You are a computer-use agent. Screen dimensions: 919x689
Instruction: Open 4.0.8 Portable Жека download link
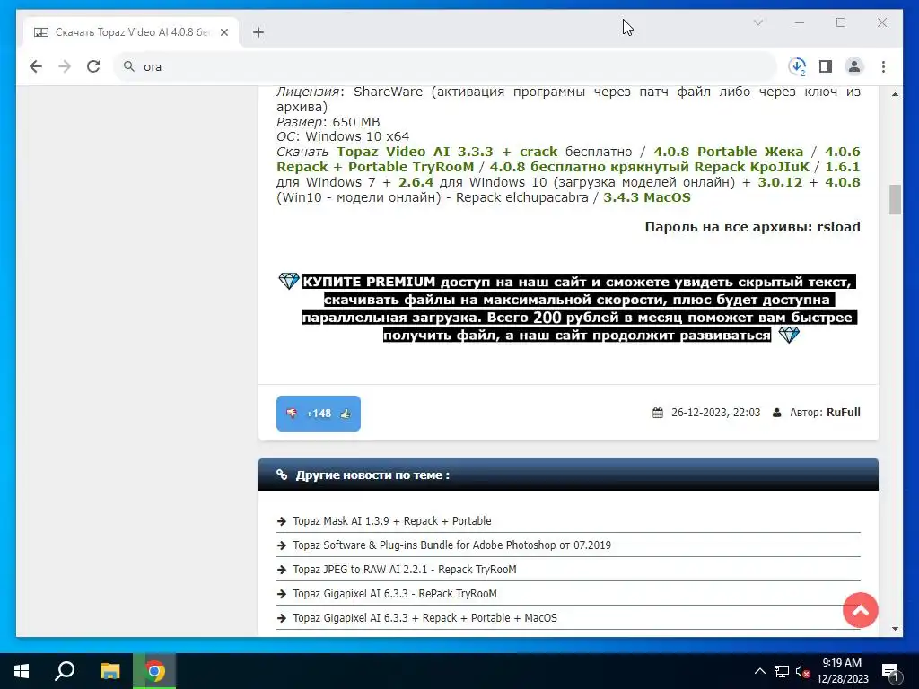pos(729,152)
